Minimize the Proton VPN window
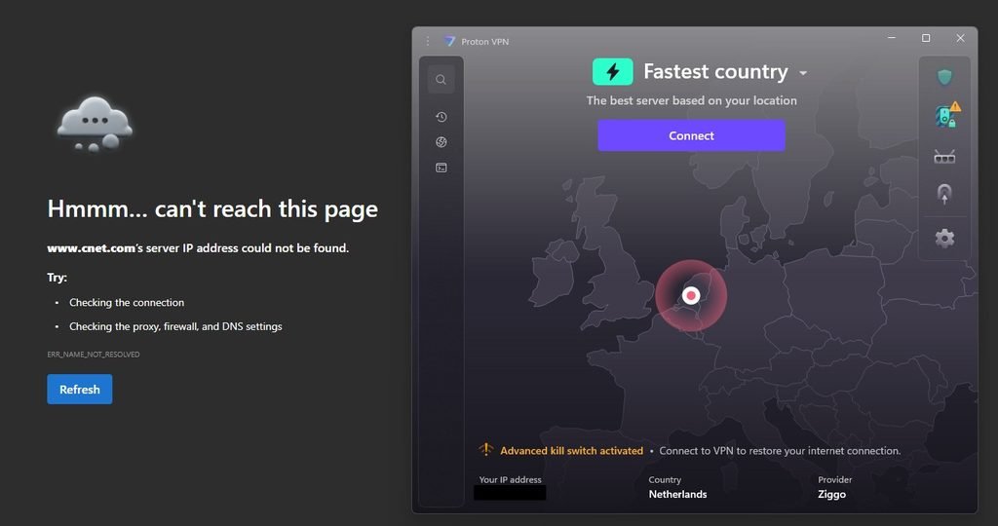The height and width of the screenshot is (526, 998). click(892, 38)
